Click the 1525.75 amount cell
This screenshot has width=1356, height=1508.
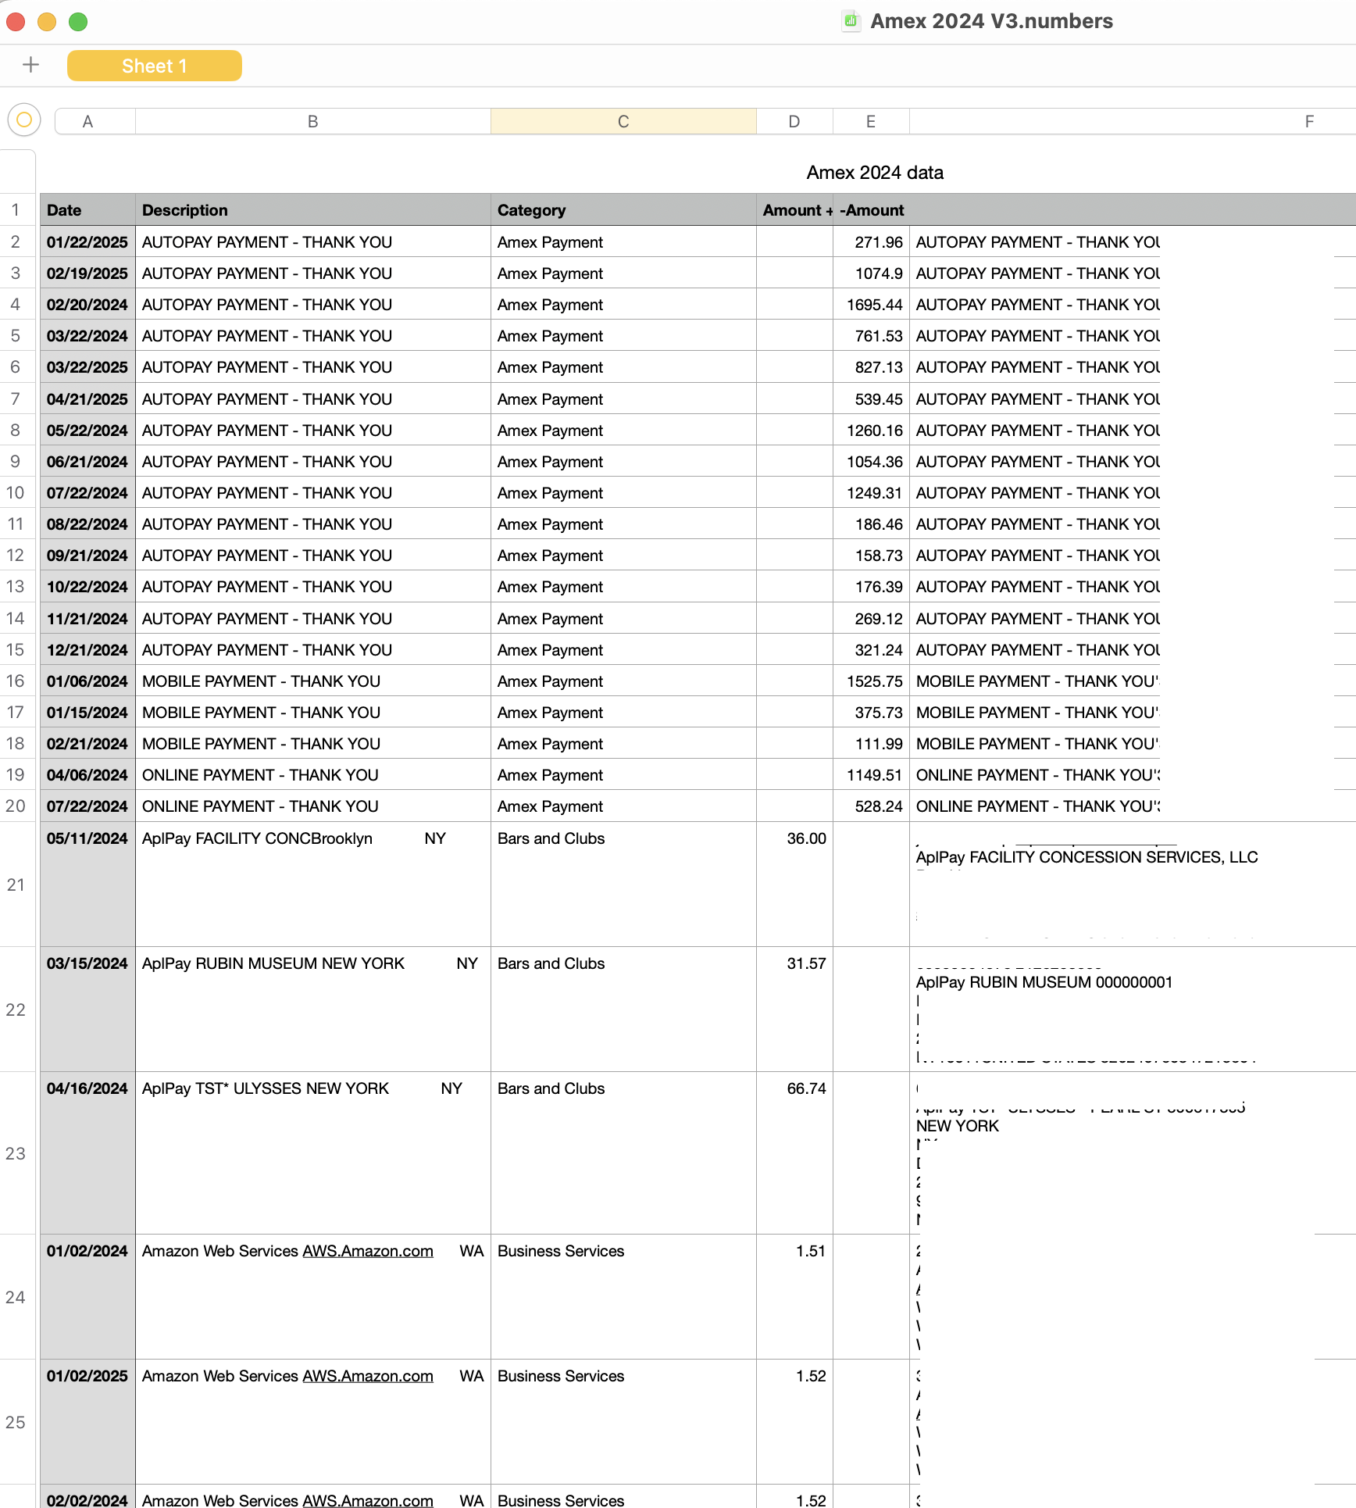pyautogui.click(x=872, y=681)
